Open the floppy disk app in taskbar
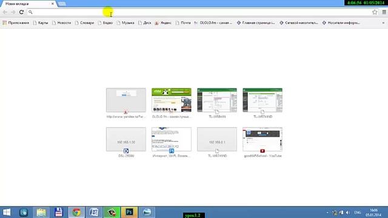 click(x=59, y=212)
